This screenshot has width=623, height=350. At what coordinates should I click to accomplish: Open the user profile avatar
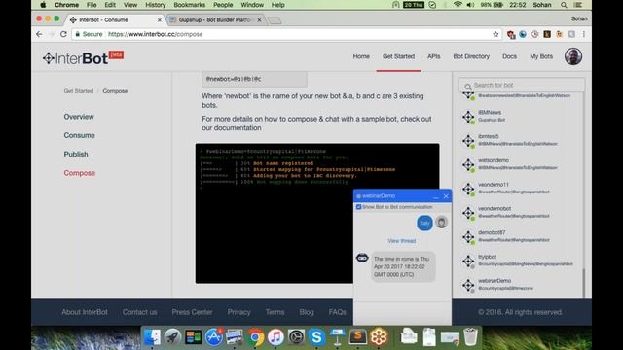click(573, 56)
